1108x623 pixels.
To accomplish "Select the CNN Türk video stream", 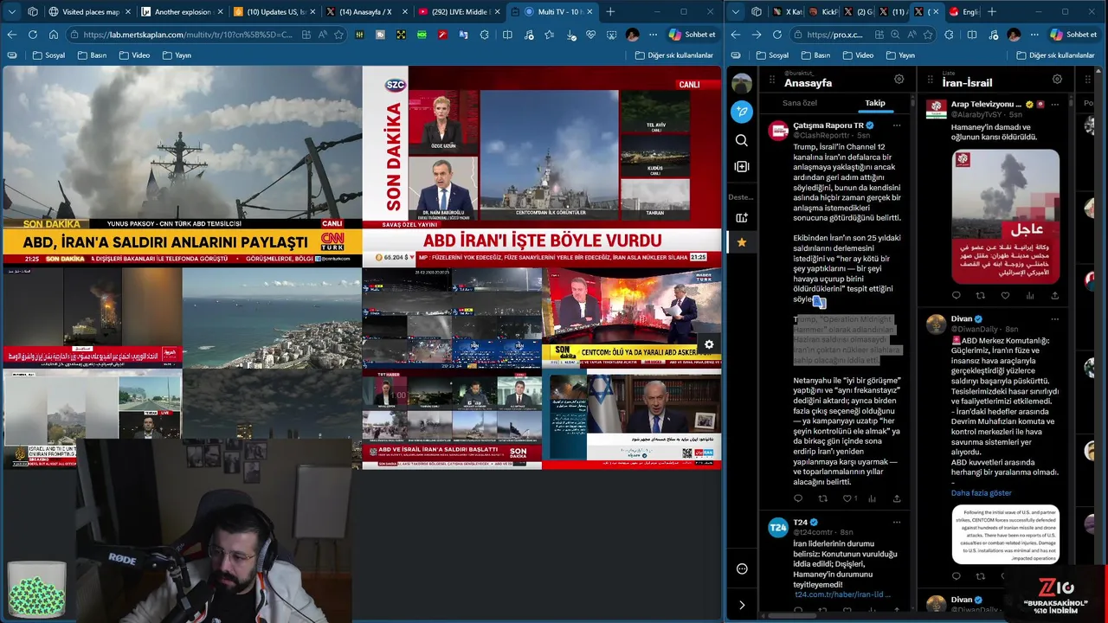I will point(182,165).
